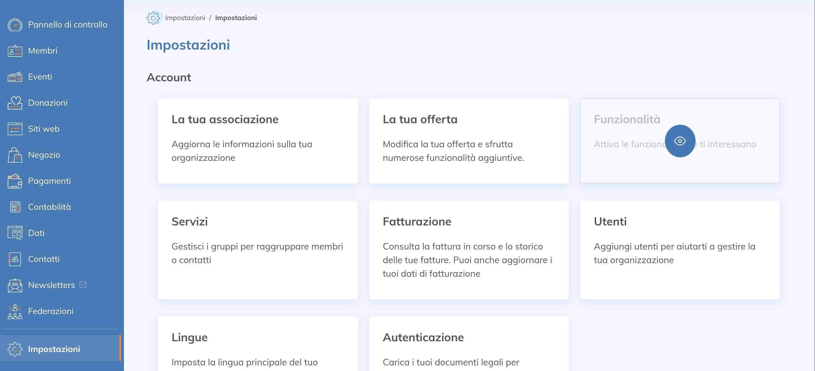The image size is (815, 371).
Task: Click the Eventi ticket icon
Action: tap(15, 77)
